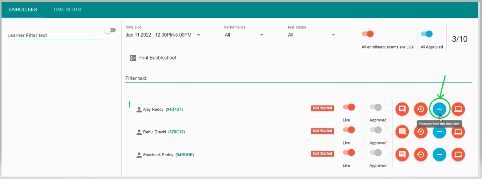Click laptop icon for Shashank Reddy

click(x=458, y=154)
